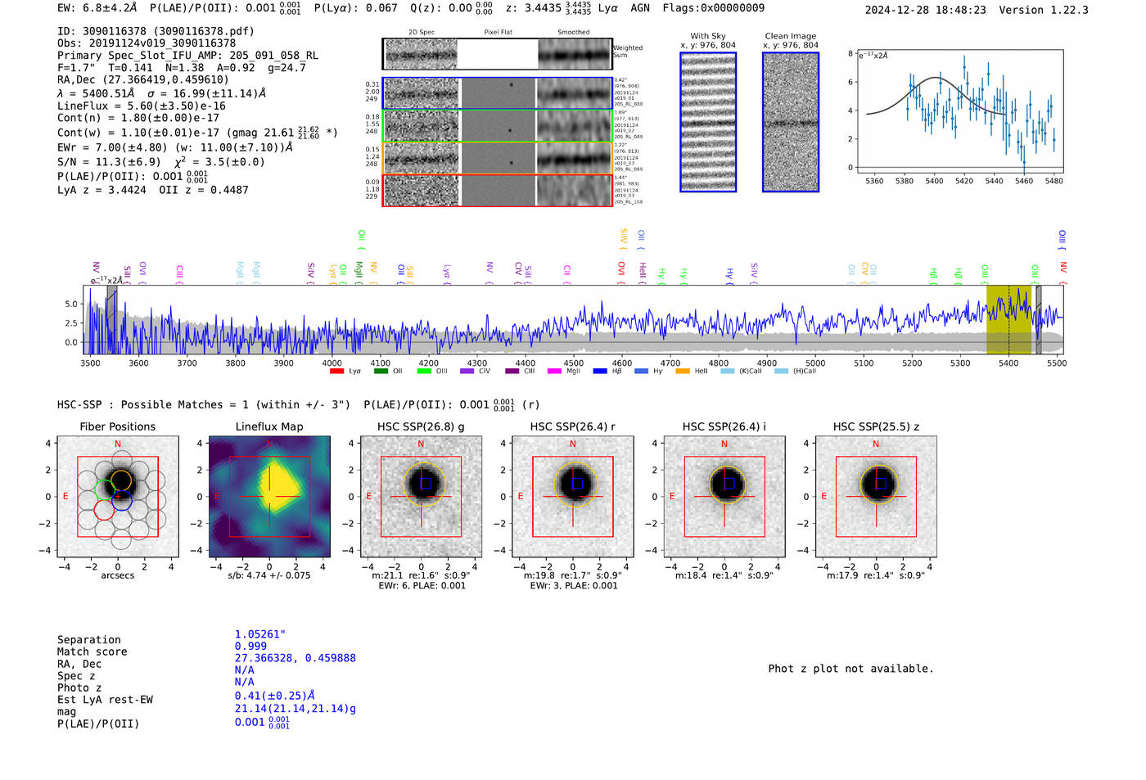Viewport: 1146px width, 780px height.
Task: Click the Cont(w) = 1.10 gmag line
Action: tap(197, 132)
